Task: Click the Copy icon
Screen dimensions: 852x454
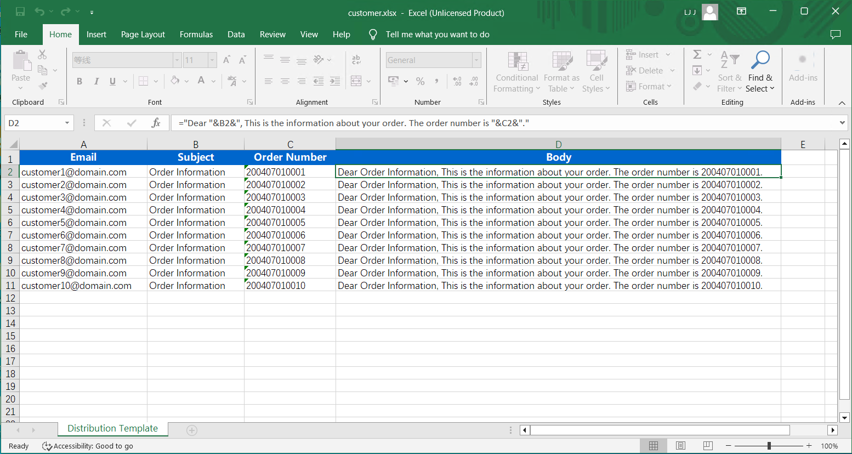Action: (42, 70)
